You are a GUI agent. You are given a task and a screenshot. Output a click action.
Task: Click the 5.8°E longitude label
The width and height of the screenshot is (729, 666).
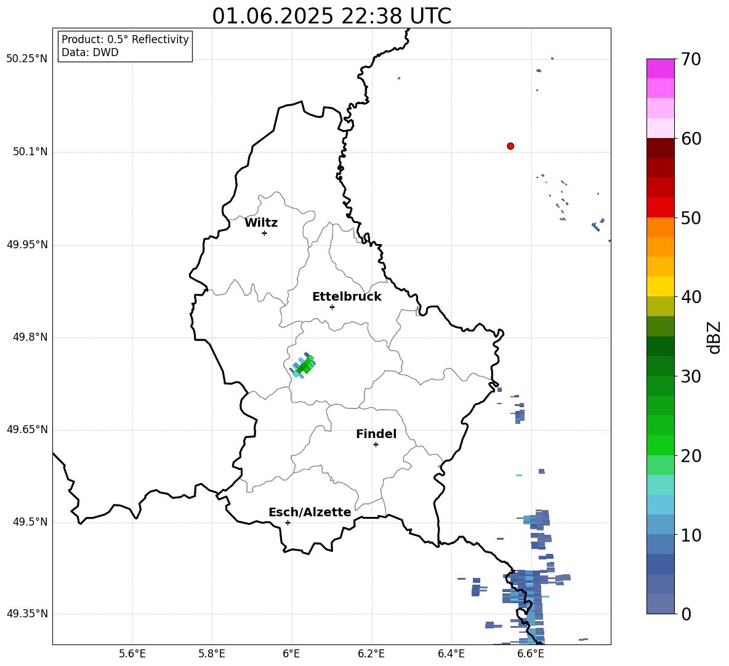point(212,654)
